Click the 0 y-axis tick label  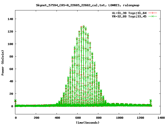12,106
